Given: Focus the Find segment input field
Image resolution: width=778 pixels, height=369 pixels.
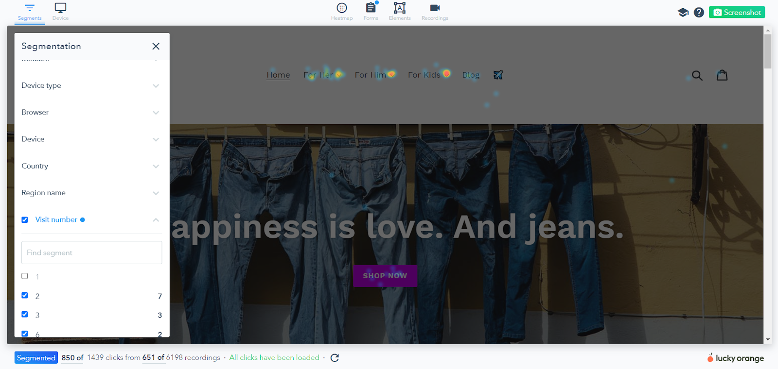Looking at the screenshot, I should [x=91, y=252].
